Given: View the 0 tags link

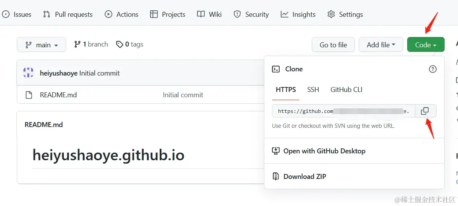Looking at the screenshot, I should (x=130, y=44).
